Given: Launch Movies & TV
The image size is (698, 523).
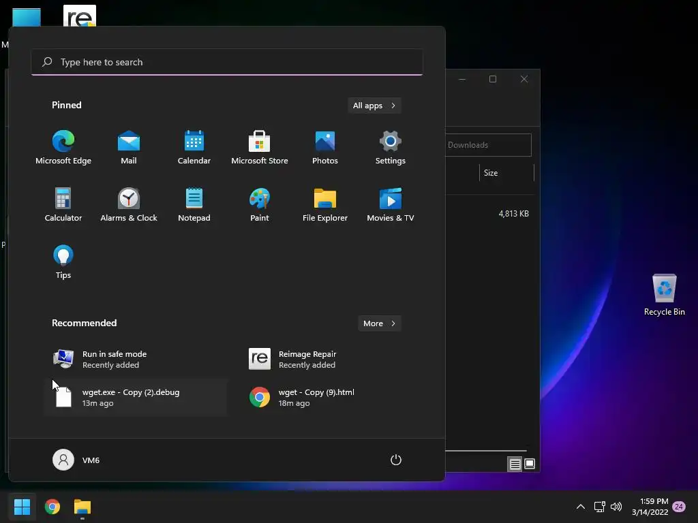Looking at the screenshot, I should (x=391, y=205).
